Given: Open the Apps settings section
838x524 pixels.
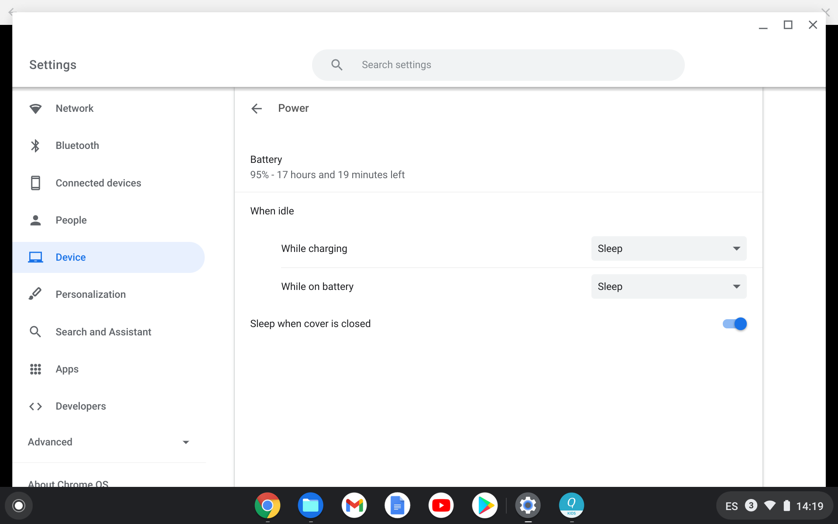Looking at the screenshot, I should (109, 369).
